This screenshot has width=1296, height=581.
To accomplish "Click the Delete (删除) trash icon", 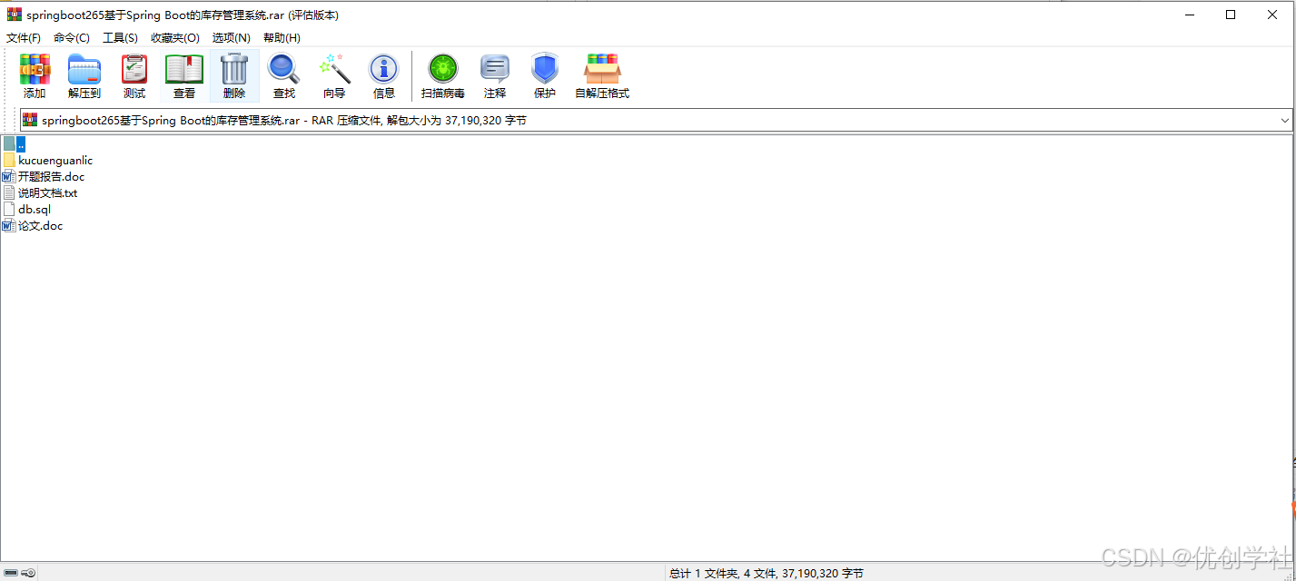I will pyautogui.click(x=234, y=69).
